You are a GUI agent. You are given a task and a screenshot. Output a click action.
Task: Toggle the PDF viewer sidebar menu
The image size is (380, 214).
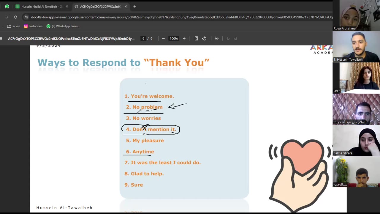tap(1, 38)
